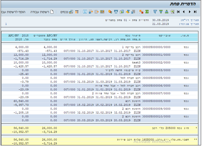The width and height of the screenshot is (202, 146).
Task: Select asset number 00005000007/0000
Action: tap(156, 93)
